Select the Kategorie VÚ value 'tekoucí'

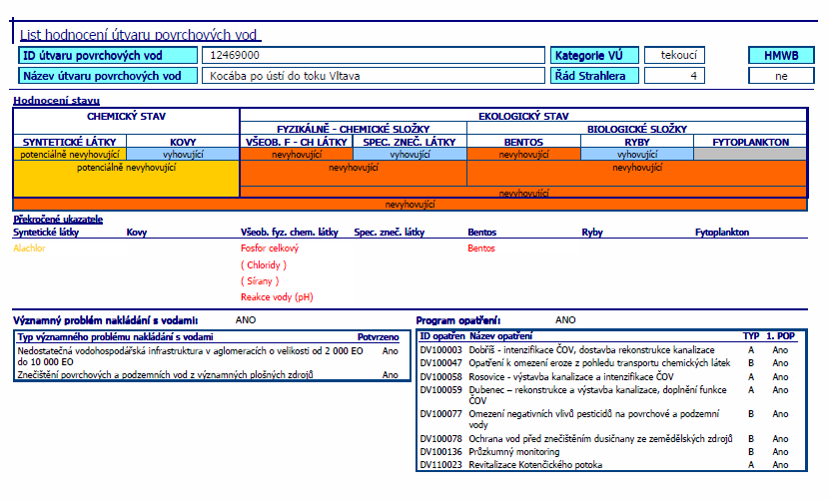[674, 55]
